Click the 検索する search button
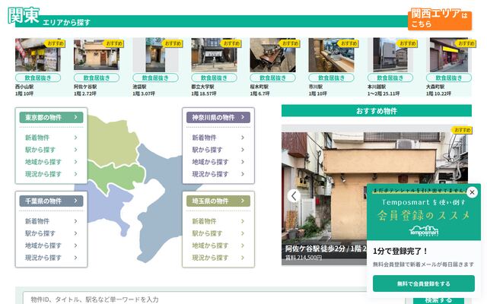The image size is (487, 304). (438, 299)
